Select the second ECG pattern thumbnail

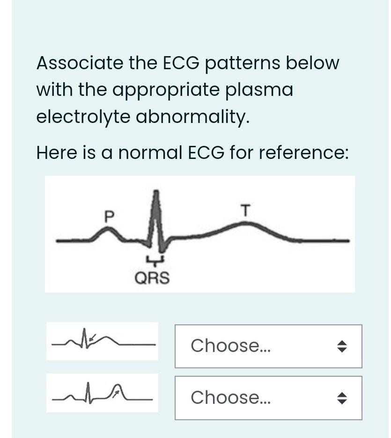pyautogui.click(x=102, y=393)
